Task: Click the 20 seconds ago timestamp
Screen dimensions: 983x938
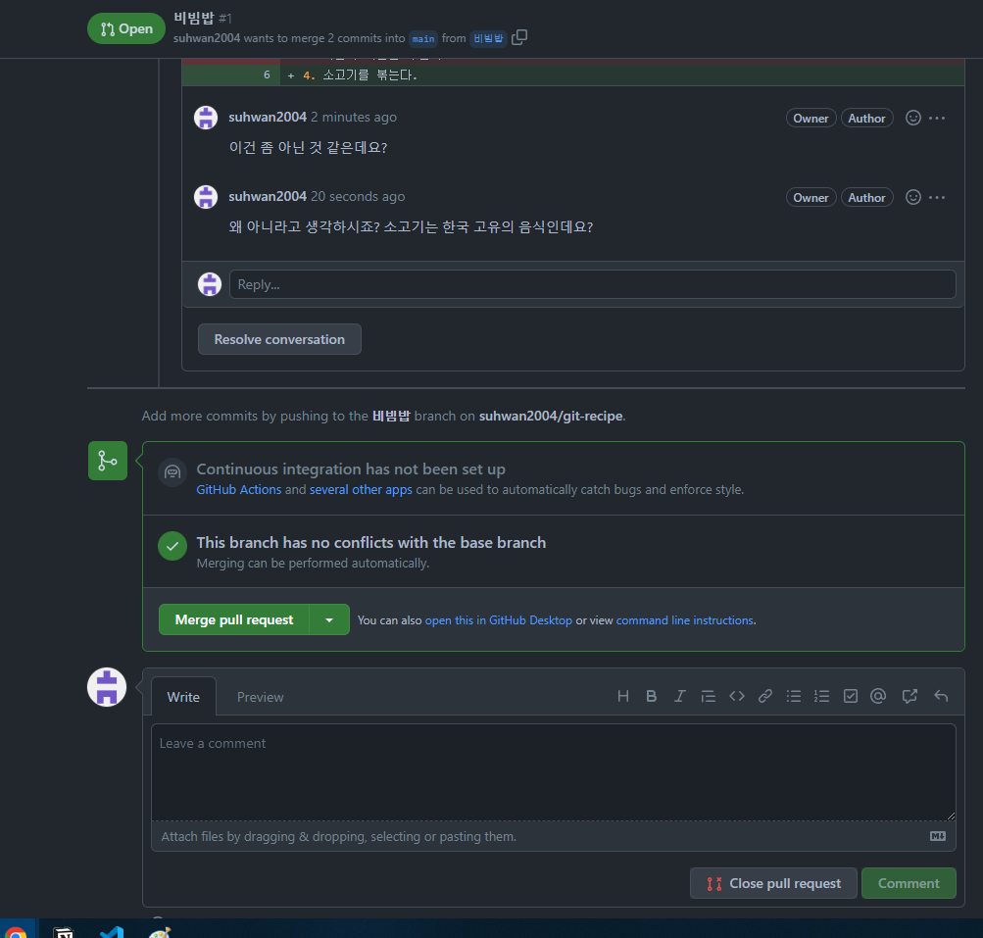Action: coord(358,196)
